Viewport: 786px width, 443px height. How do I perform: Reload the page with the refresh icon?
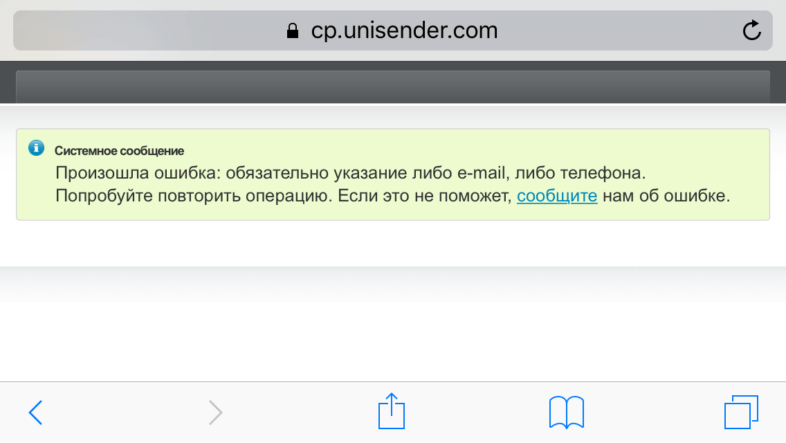click(x=752, y=30)
